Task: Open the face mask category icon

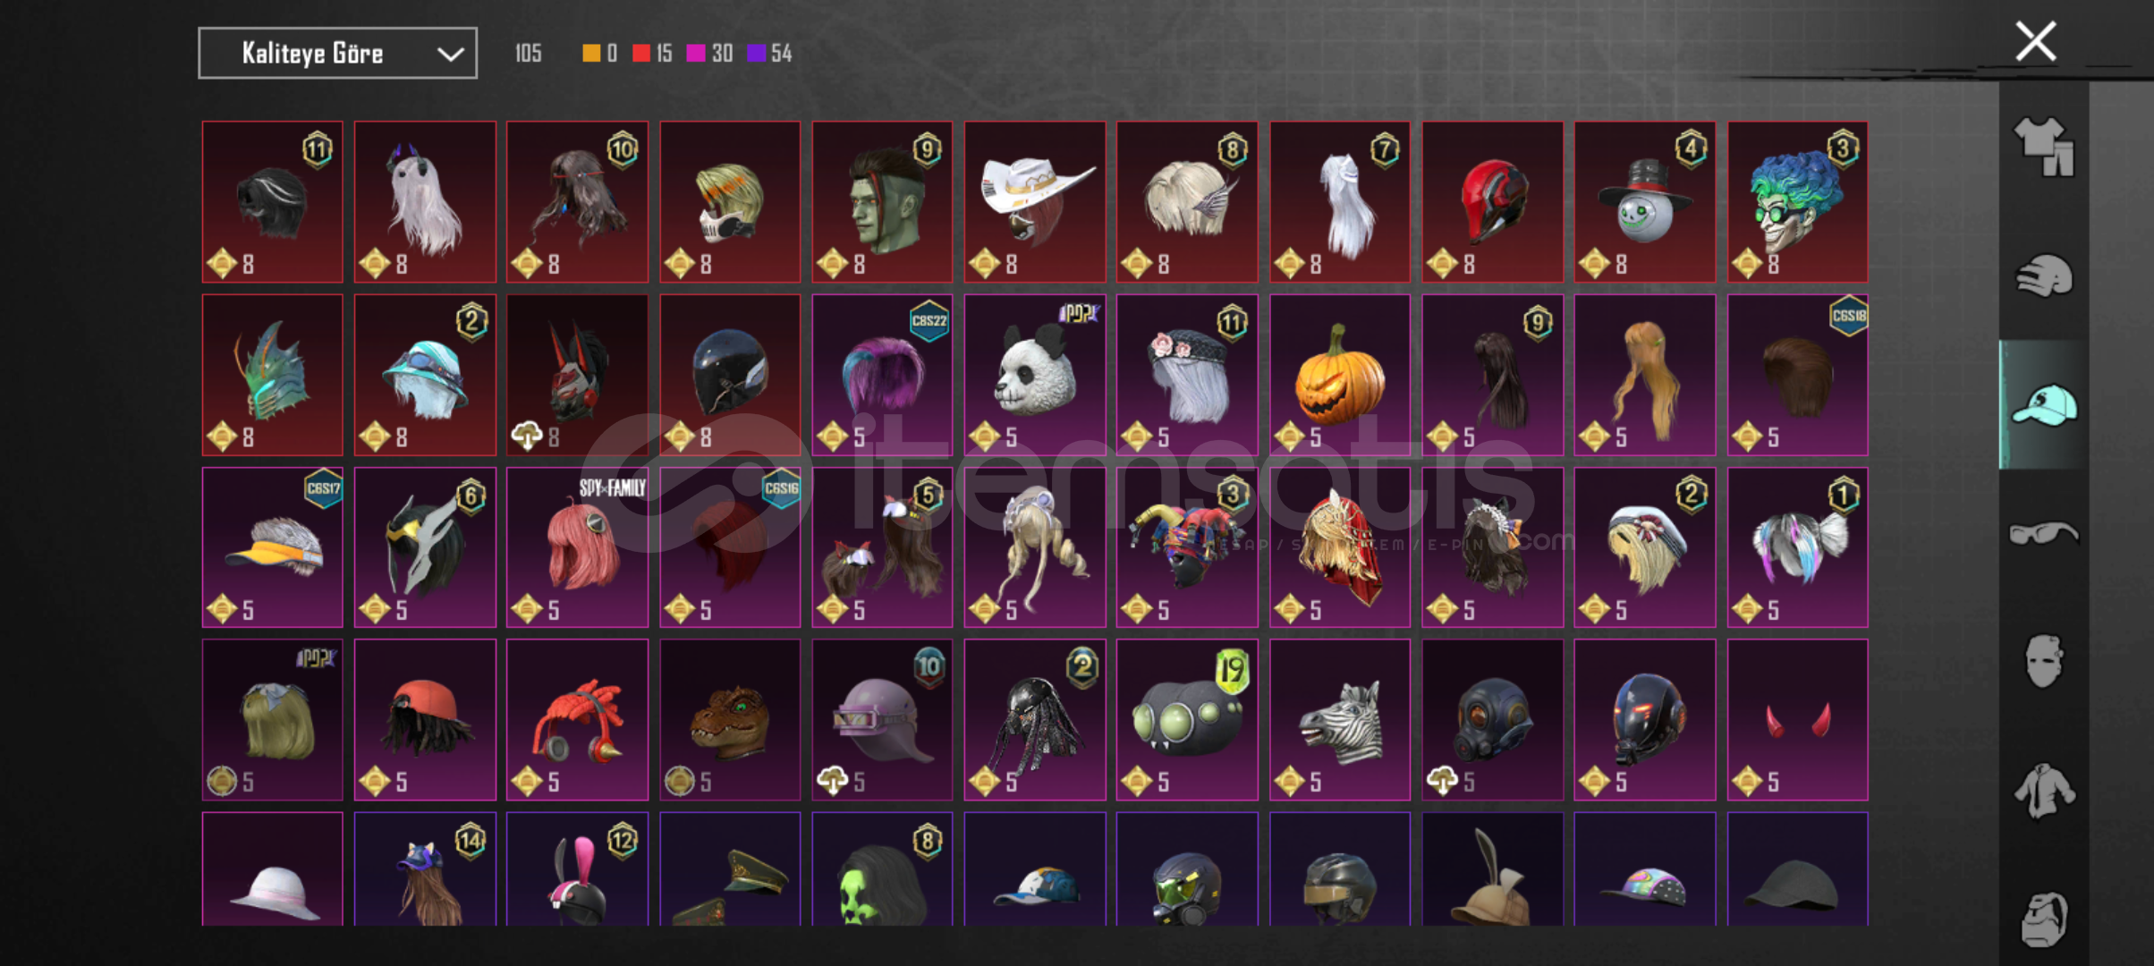Action: pos(2044,661)
